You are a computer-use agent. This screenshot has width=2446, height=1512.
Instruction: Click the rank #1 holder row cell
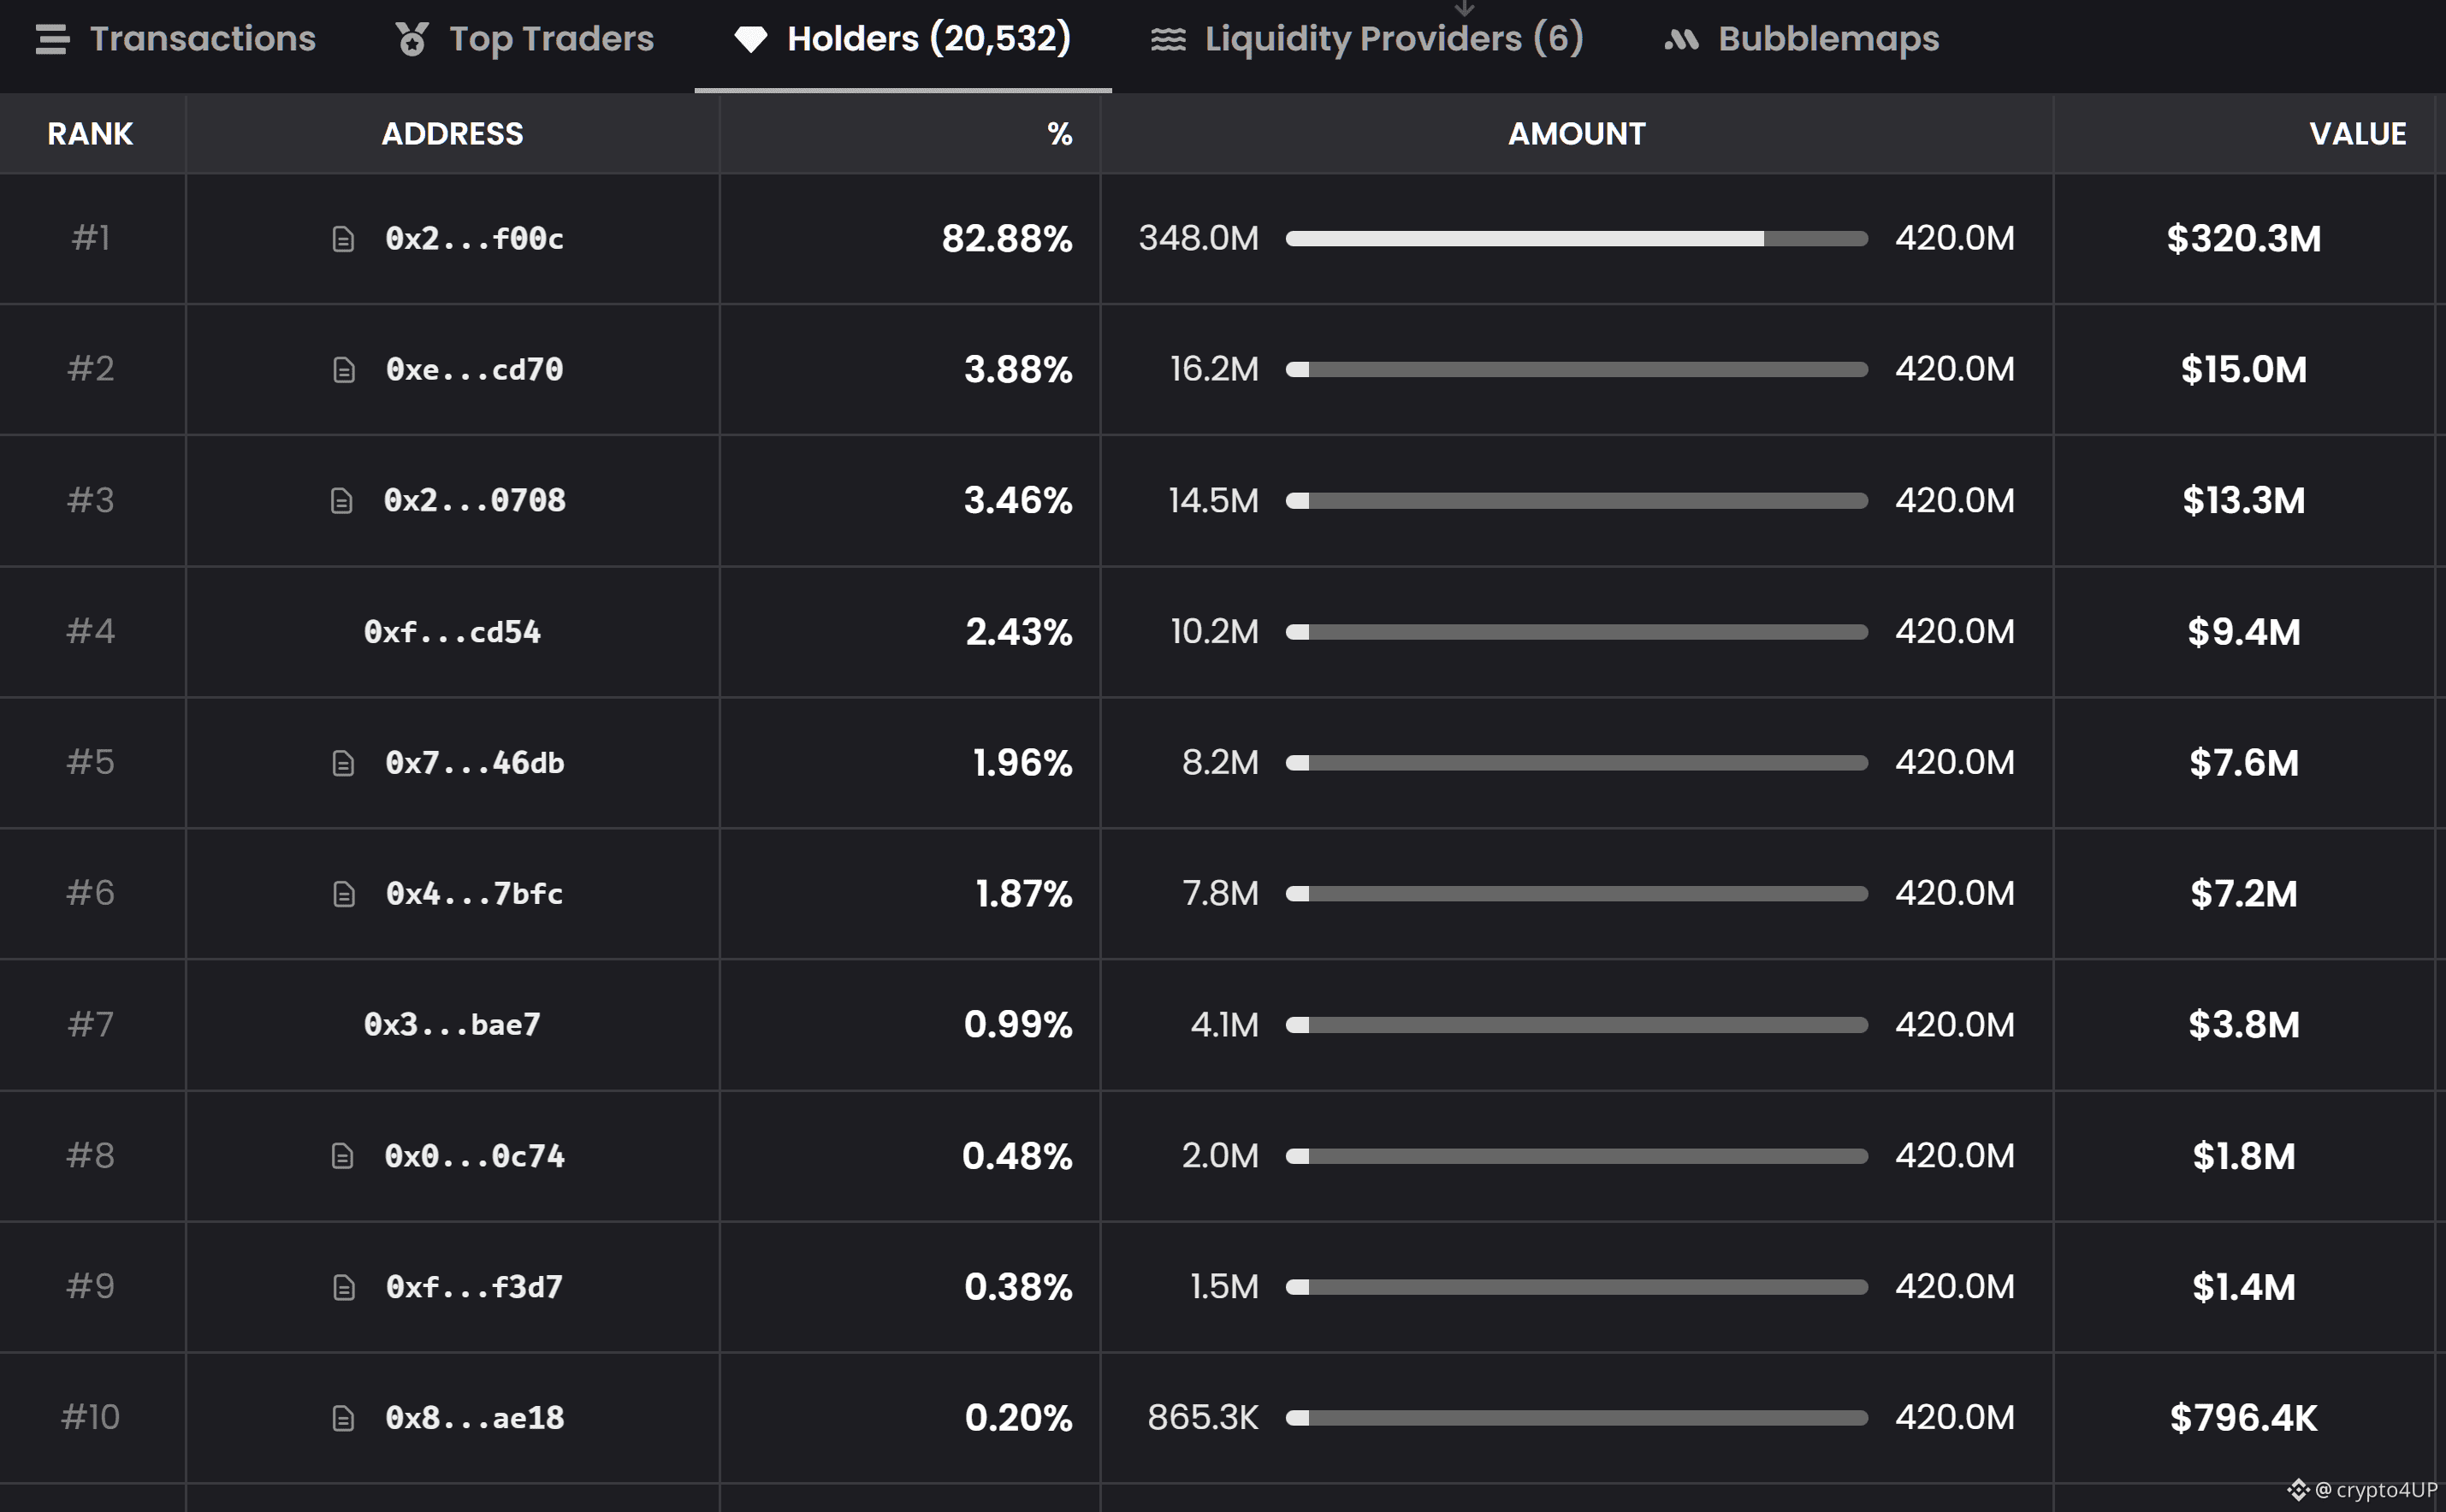[x=91, y=239]
